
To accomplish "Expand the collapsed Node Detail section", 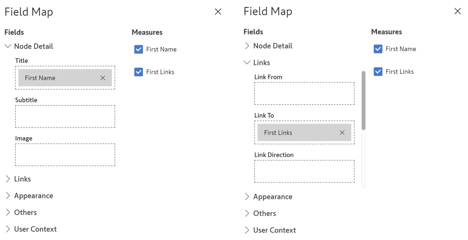I will pyautogui.click(x=247, y=46).
